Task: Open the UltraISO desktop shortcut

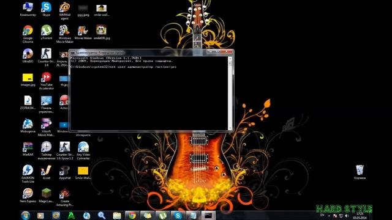Action: click(28, 56)
